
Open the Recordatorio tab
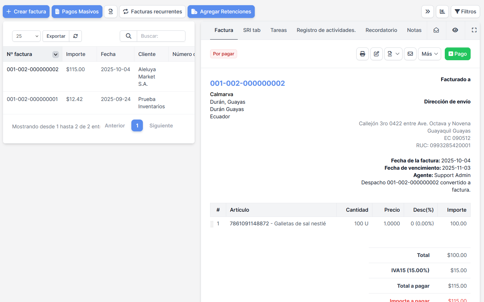click(381, 30)
